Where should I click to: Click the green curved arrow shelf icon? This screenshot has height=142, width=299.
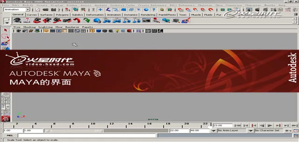86,20
